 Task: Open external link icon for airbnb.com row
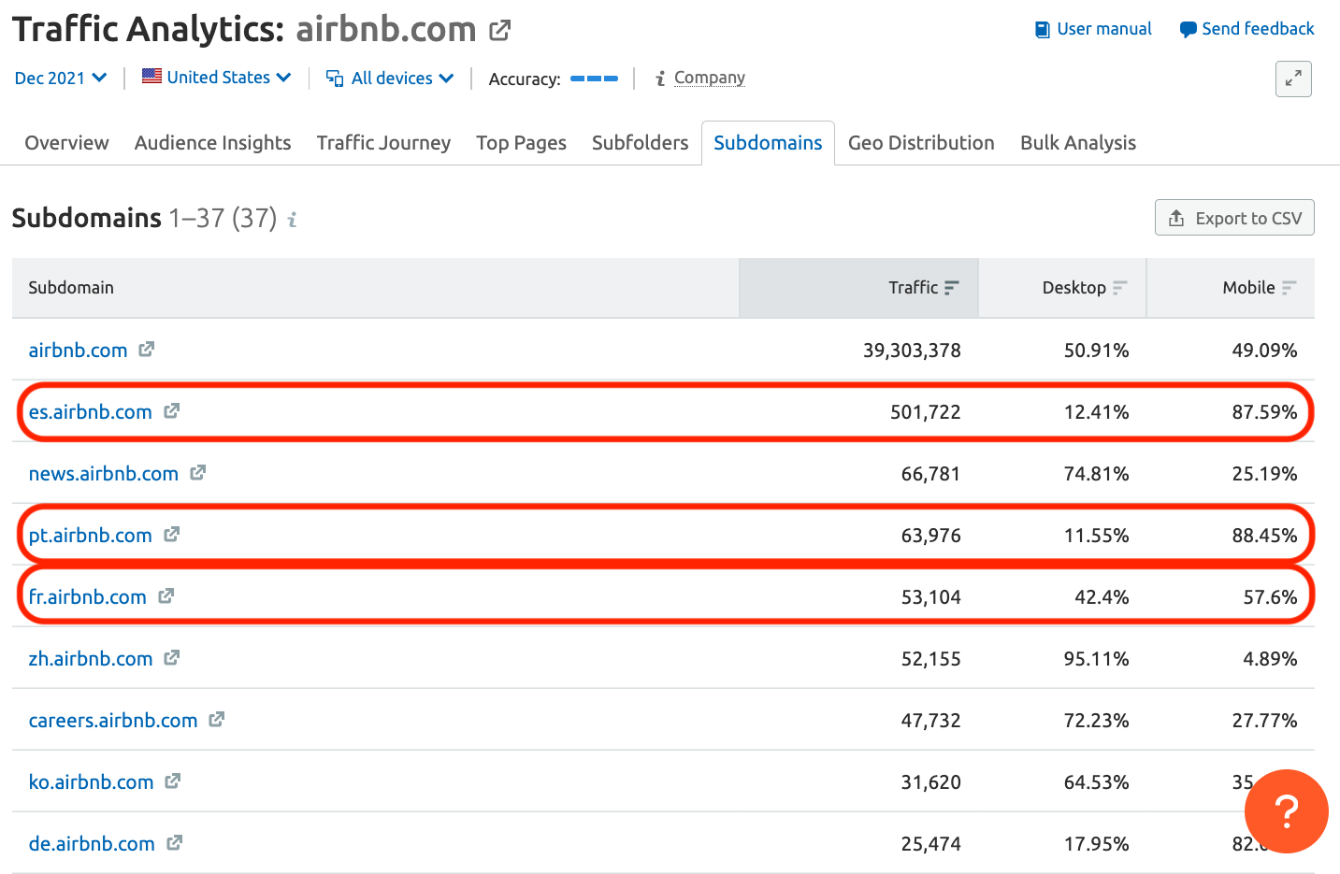pyautogui.click(x=147, y=350)
